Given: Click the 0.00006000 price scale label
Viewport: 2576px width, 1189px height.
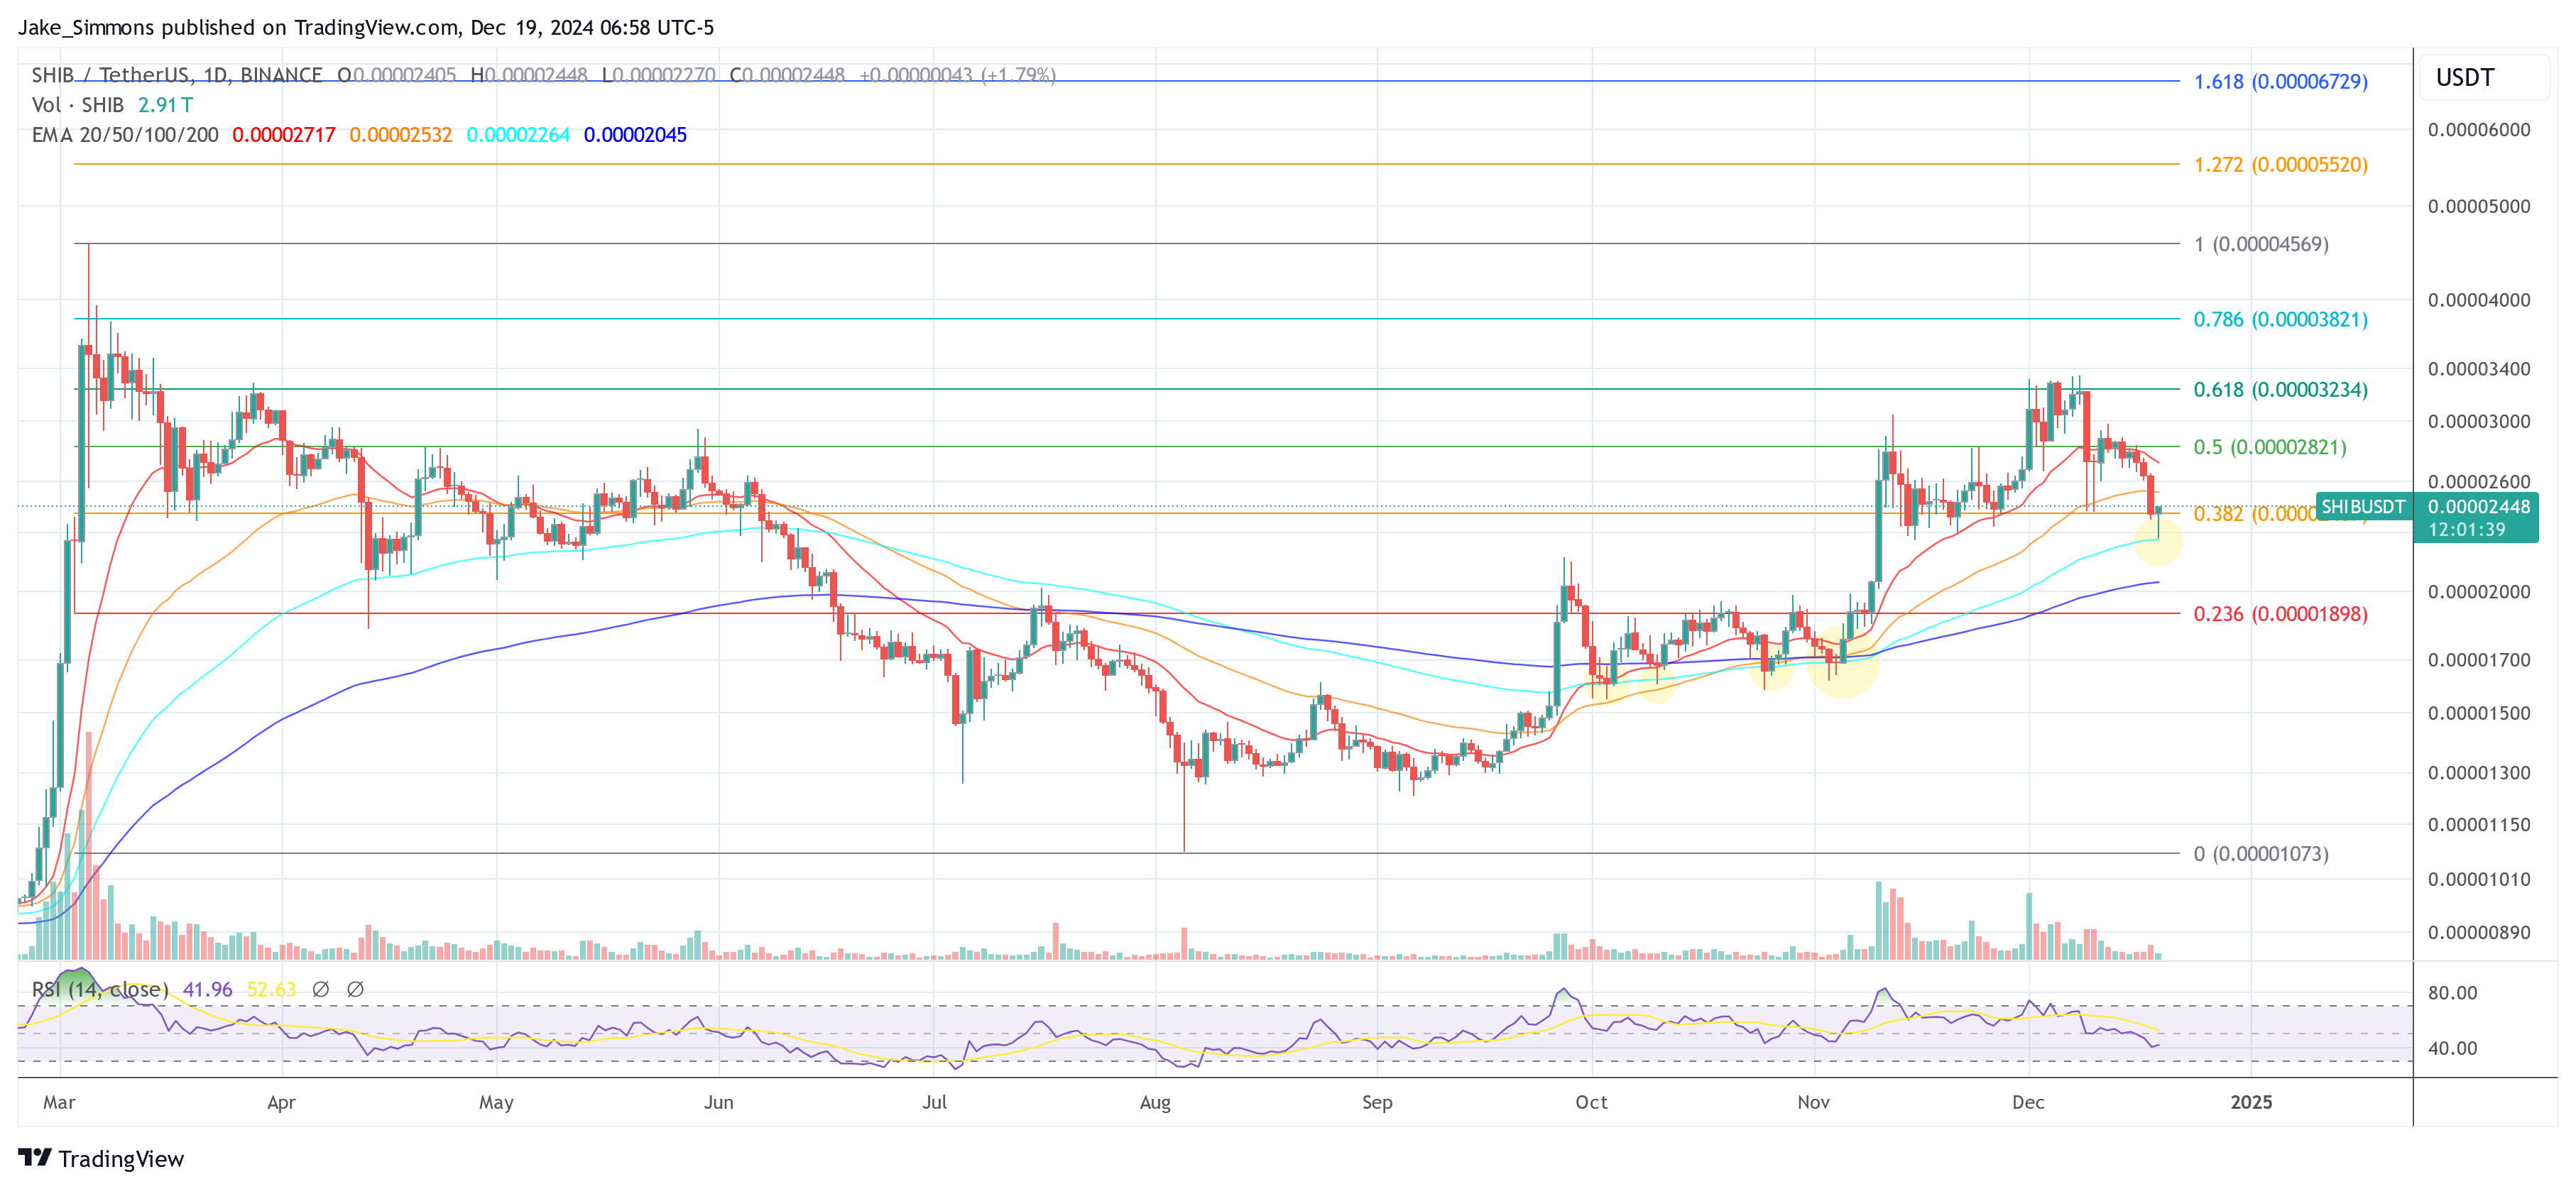Looking at the screenshot, I should (x=2478, y=130).
